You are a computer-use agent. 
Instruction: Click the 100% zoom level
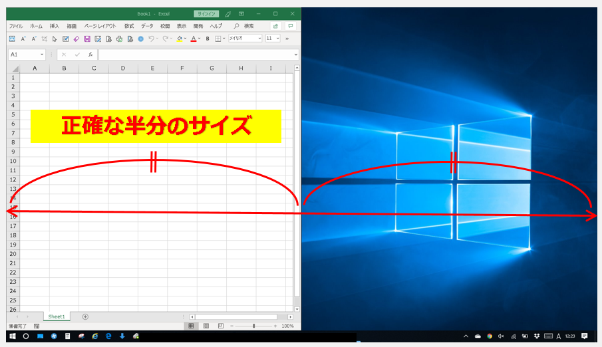(x=287, y=326)
